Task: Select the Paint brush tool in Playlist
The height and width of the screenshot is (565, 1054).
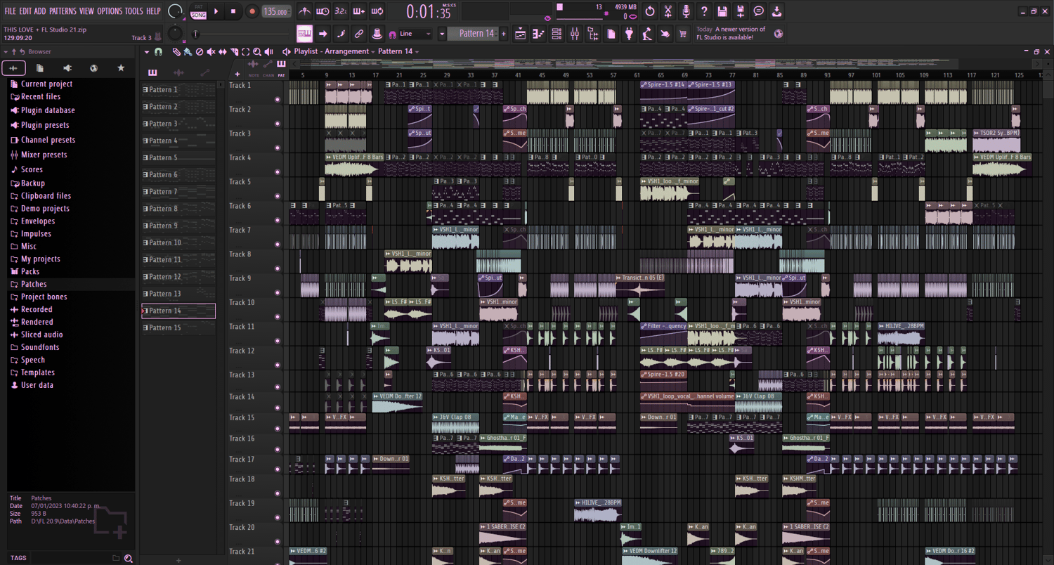Action: [x=188, y=51]
